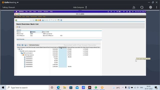Screen dimensions: 160x90
Task: Click the SAP Help question mark icon
Action: coord(61,20)
